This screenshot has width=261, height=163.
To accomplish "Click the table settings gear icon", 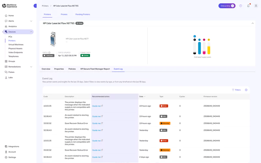I will pyautogui.click(x=246, y=90).
